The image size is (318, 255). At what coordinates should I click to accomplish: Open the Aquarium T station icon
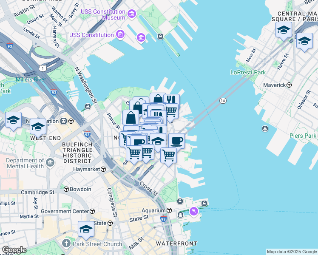169,210
